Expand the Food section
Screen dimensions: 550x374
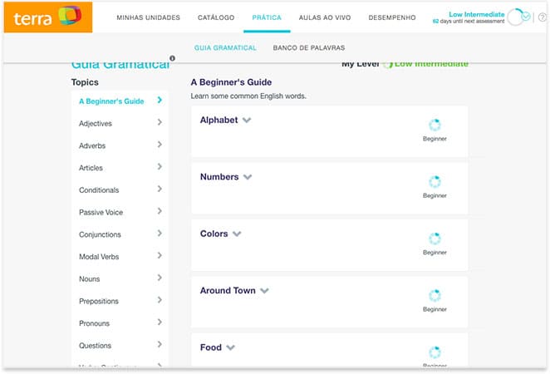231,347
